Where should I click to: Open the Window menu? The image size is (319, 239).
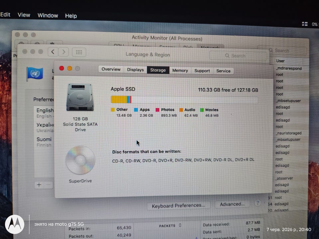click(x=48, y=16)
